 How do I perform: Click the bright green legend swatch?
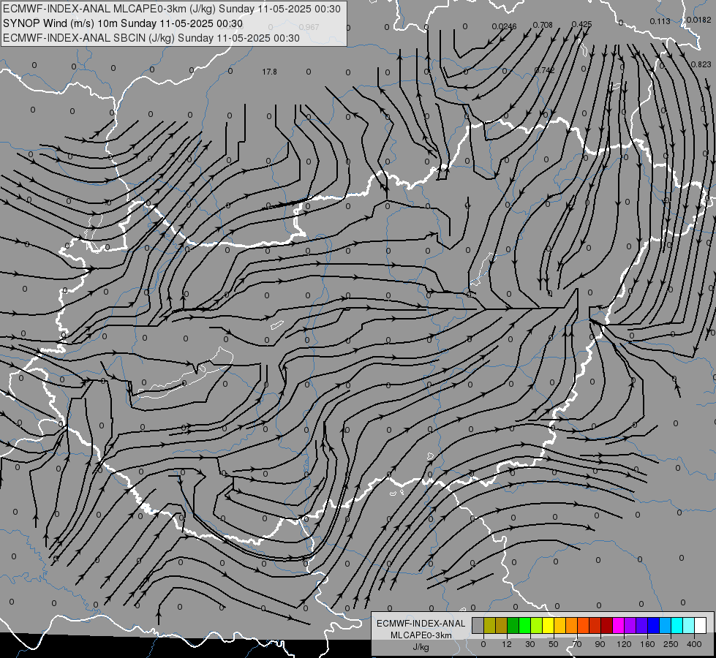(524, 626)
